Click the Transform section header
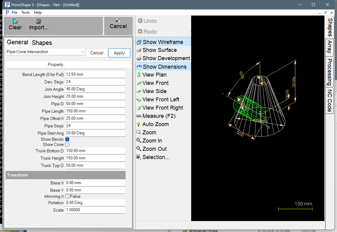The width and height of the screenshot is (337, 232). click(x=66, y=175)
